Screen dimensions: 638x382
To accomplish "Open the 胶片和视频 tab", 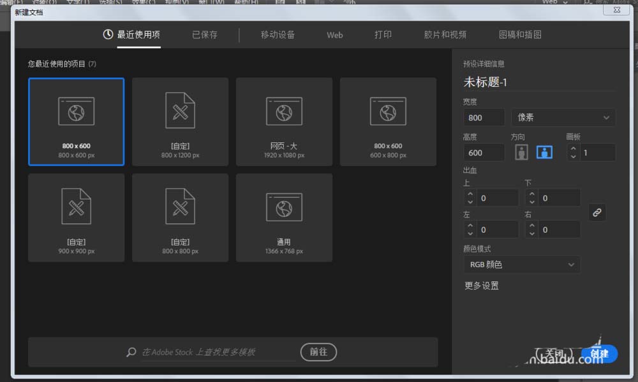I will [x=445, y=35].
